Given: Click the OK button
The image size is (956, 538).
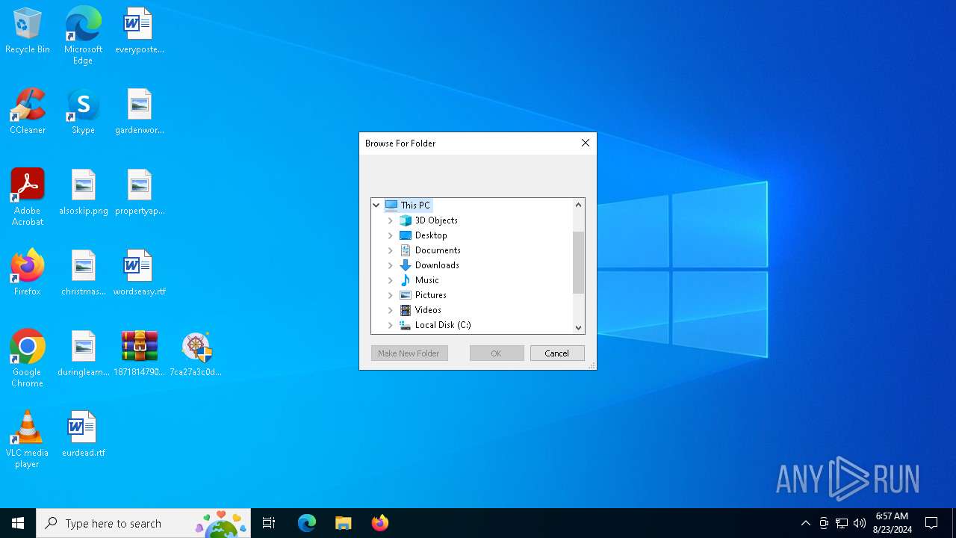Looking at the screenshot, I should [x=497, y=353].
